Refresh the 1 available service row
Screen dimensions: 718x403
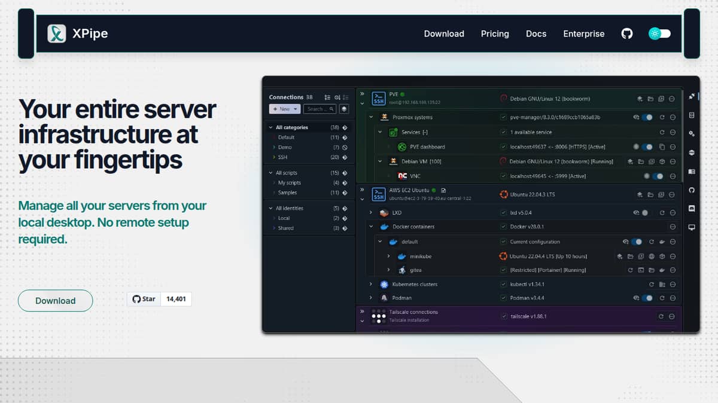point(662,132)
